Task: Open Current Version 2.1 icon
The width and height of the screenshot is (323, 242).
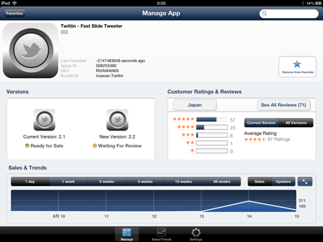Action: 44,120
